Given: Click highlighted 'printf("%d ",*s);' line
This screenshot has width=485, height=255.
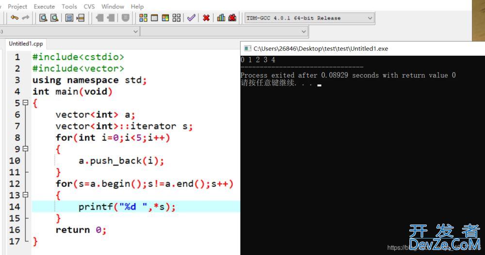Looking at the screenshot, I should (x=127, y=207).
